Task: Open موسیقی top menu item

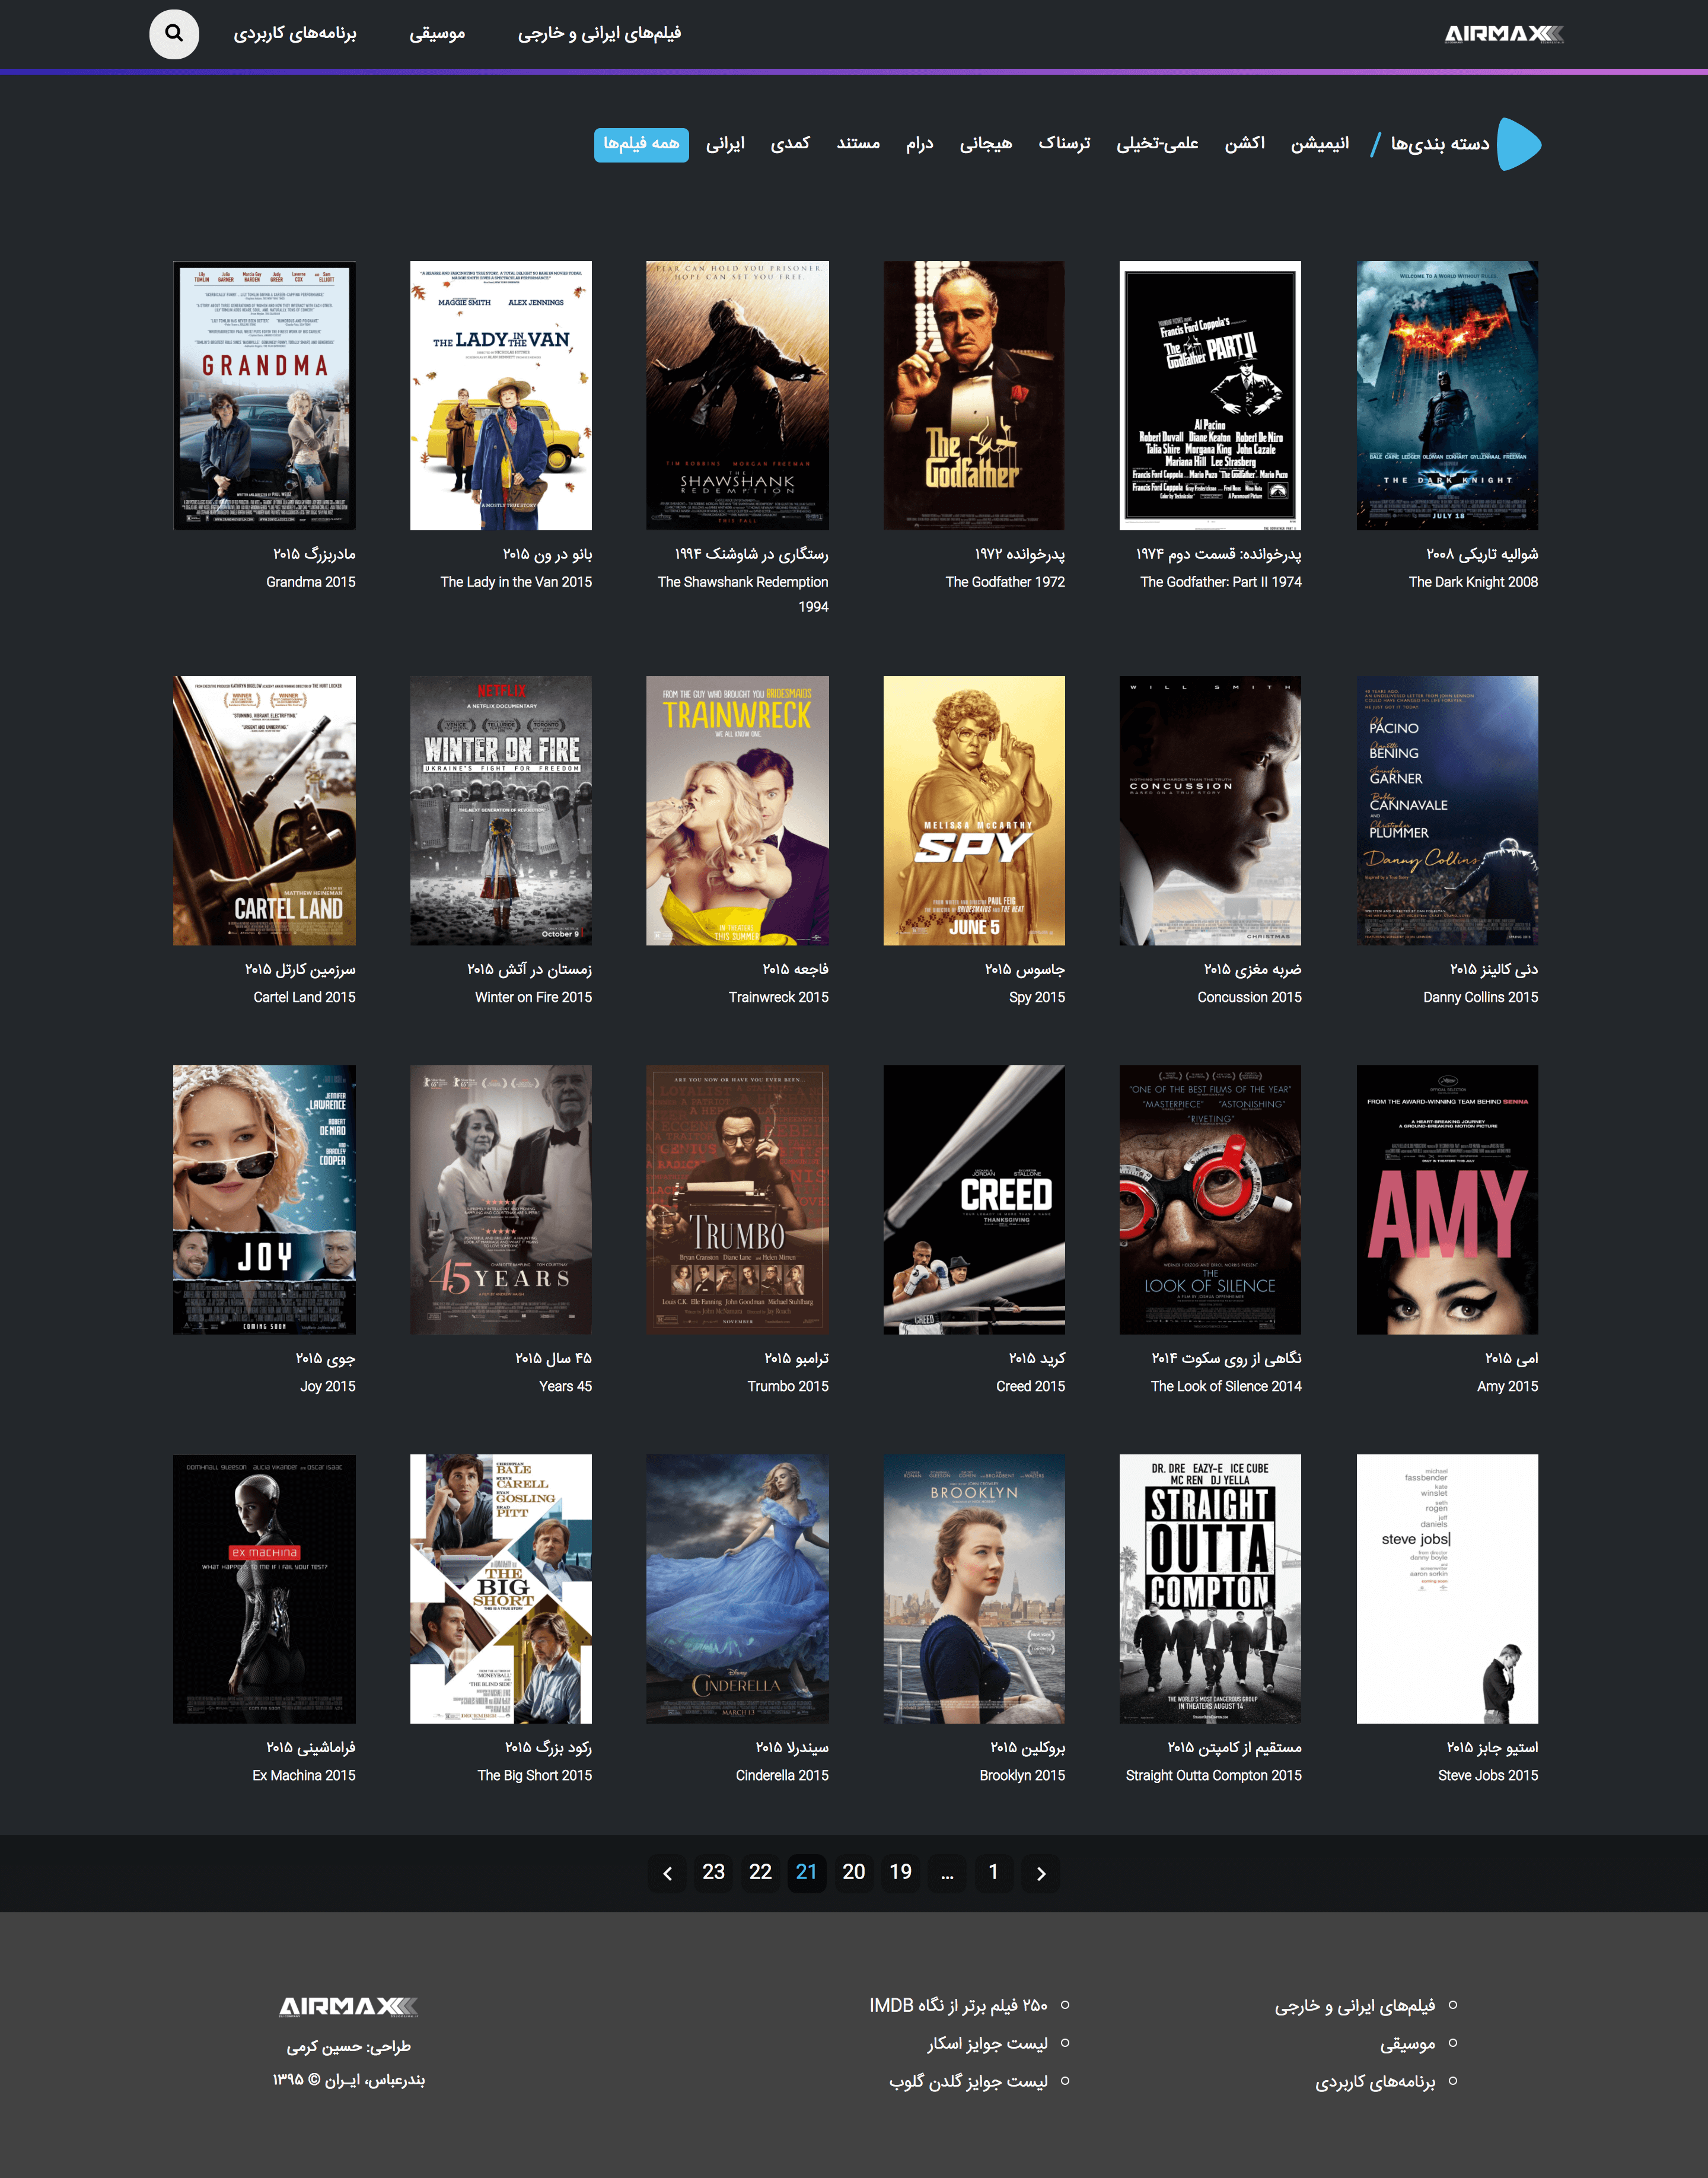Action: coord(437,34)
